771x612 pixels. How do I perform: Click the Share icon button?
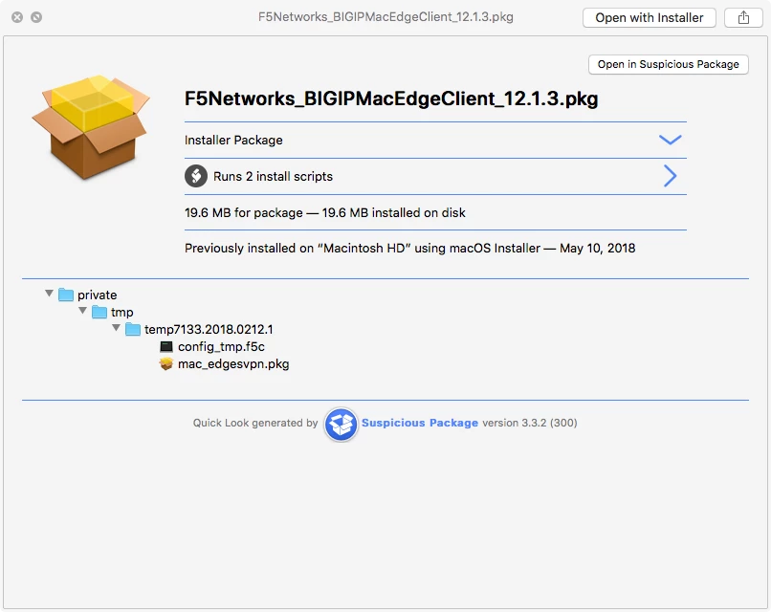[743, 18]
